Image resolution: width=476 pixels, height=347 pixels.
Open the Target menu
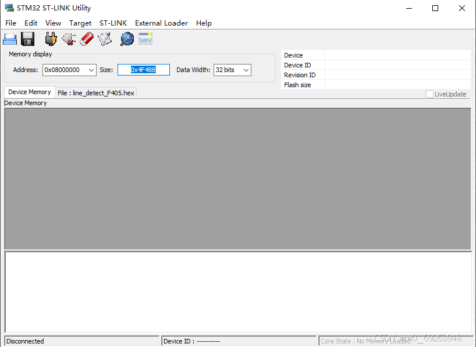pos(80,23)
